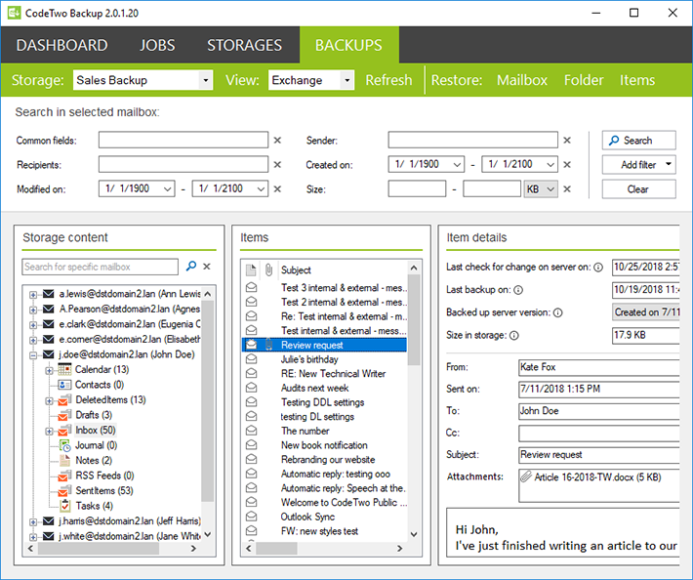
Task: Click Restore Items
Action: [636, 80]
